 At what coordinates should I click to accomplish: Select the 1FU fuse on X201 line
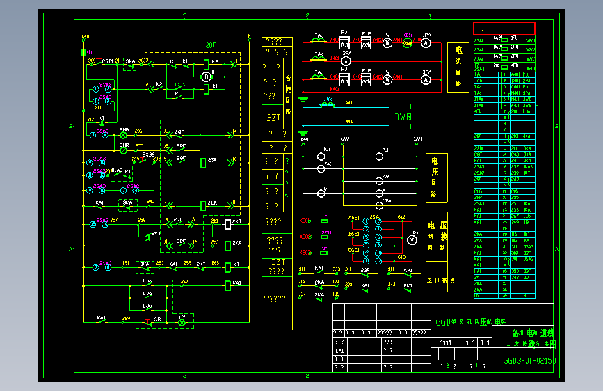[x=325, y=221]
